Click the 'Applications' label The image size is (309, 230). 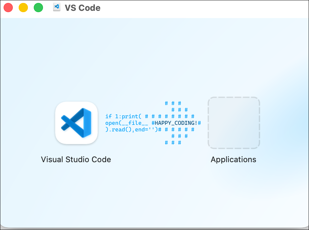pos(234,160)
